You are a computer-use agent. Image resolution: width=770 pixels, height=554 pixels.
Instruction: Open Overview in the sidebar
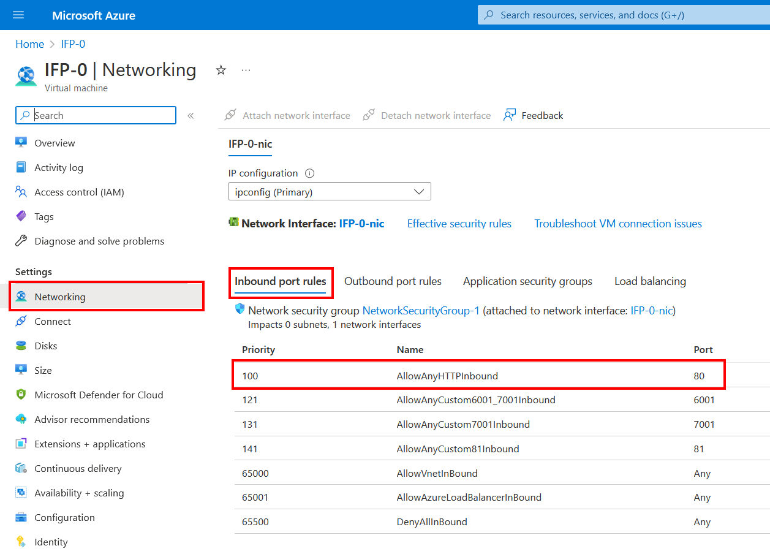(55, 143)
